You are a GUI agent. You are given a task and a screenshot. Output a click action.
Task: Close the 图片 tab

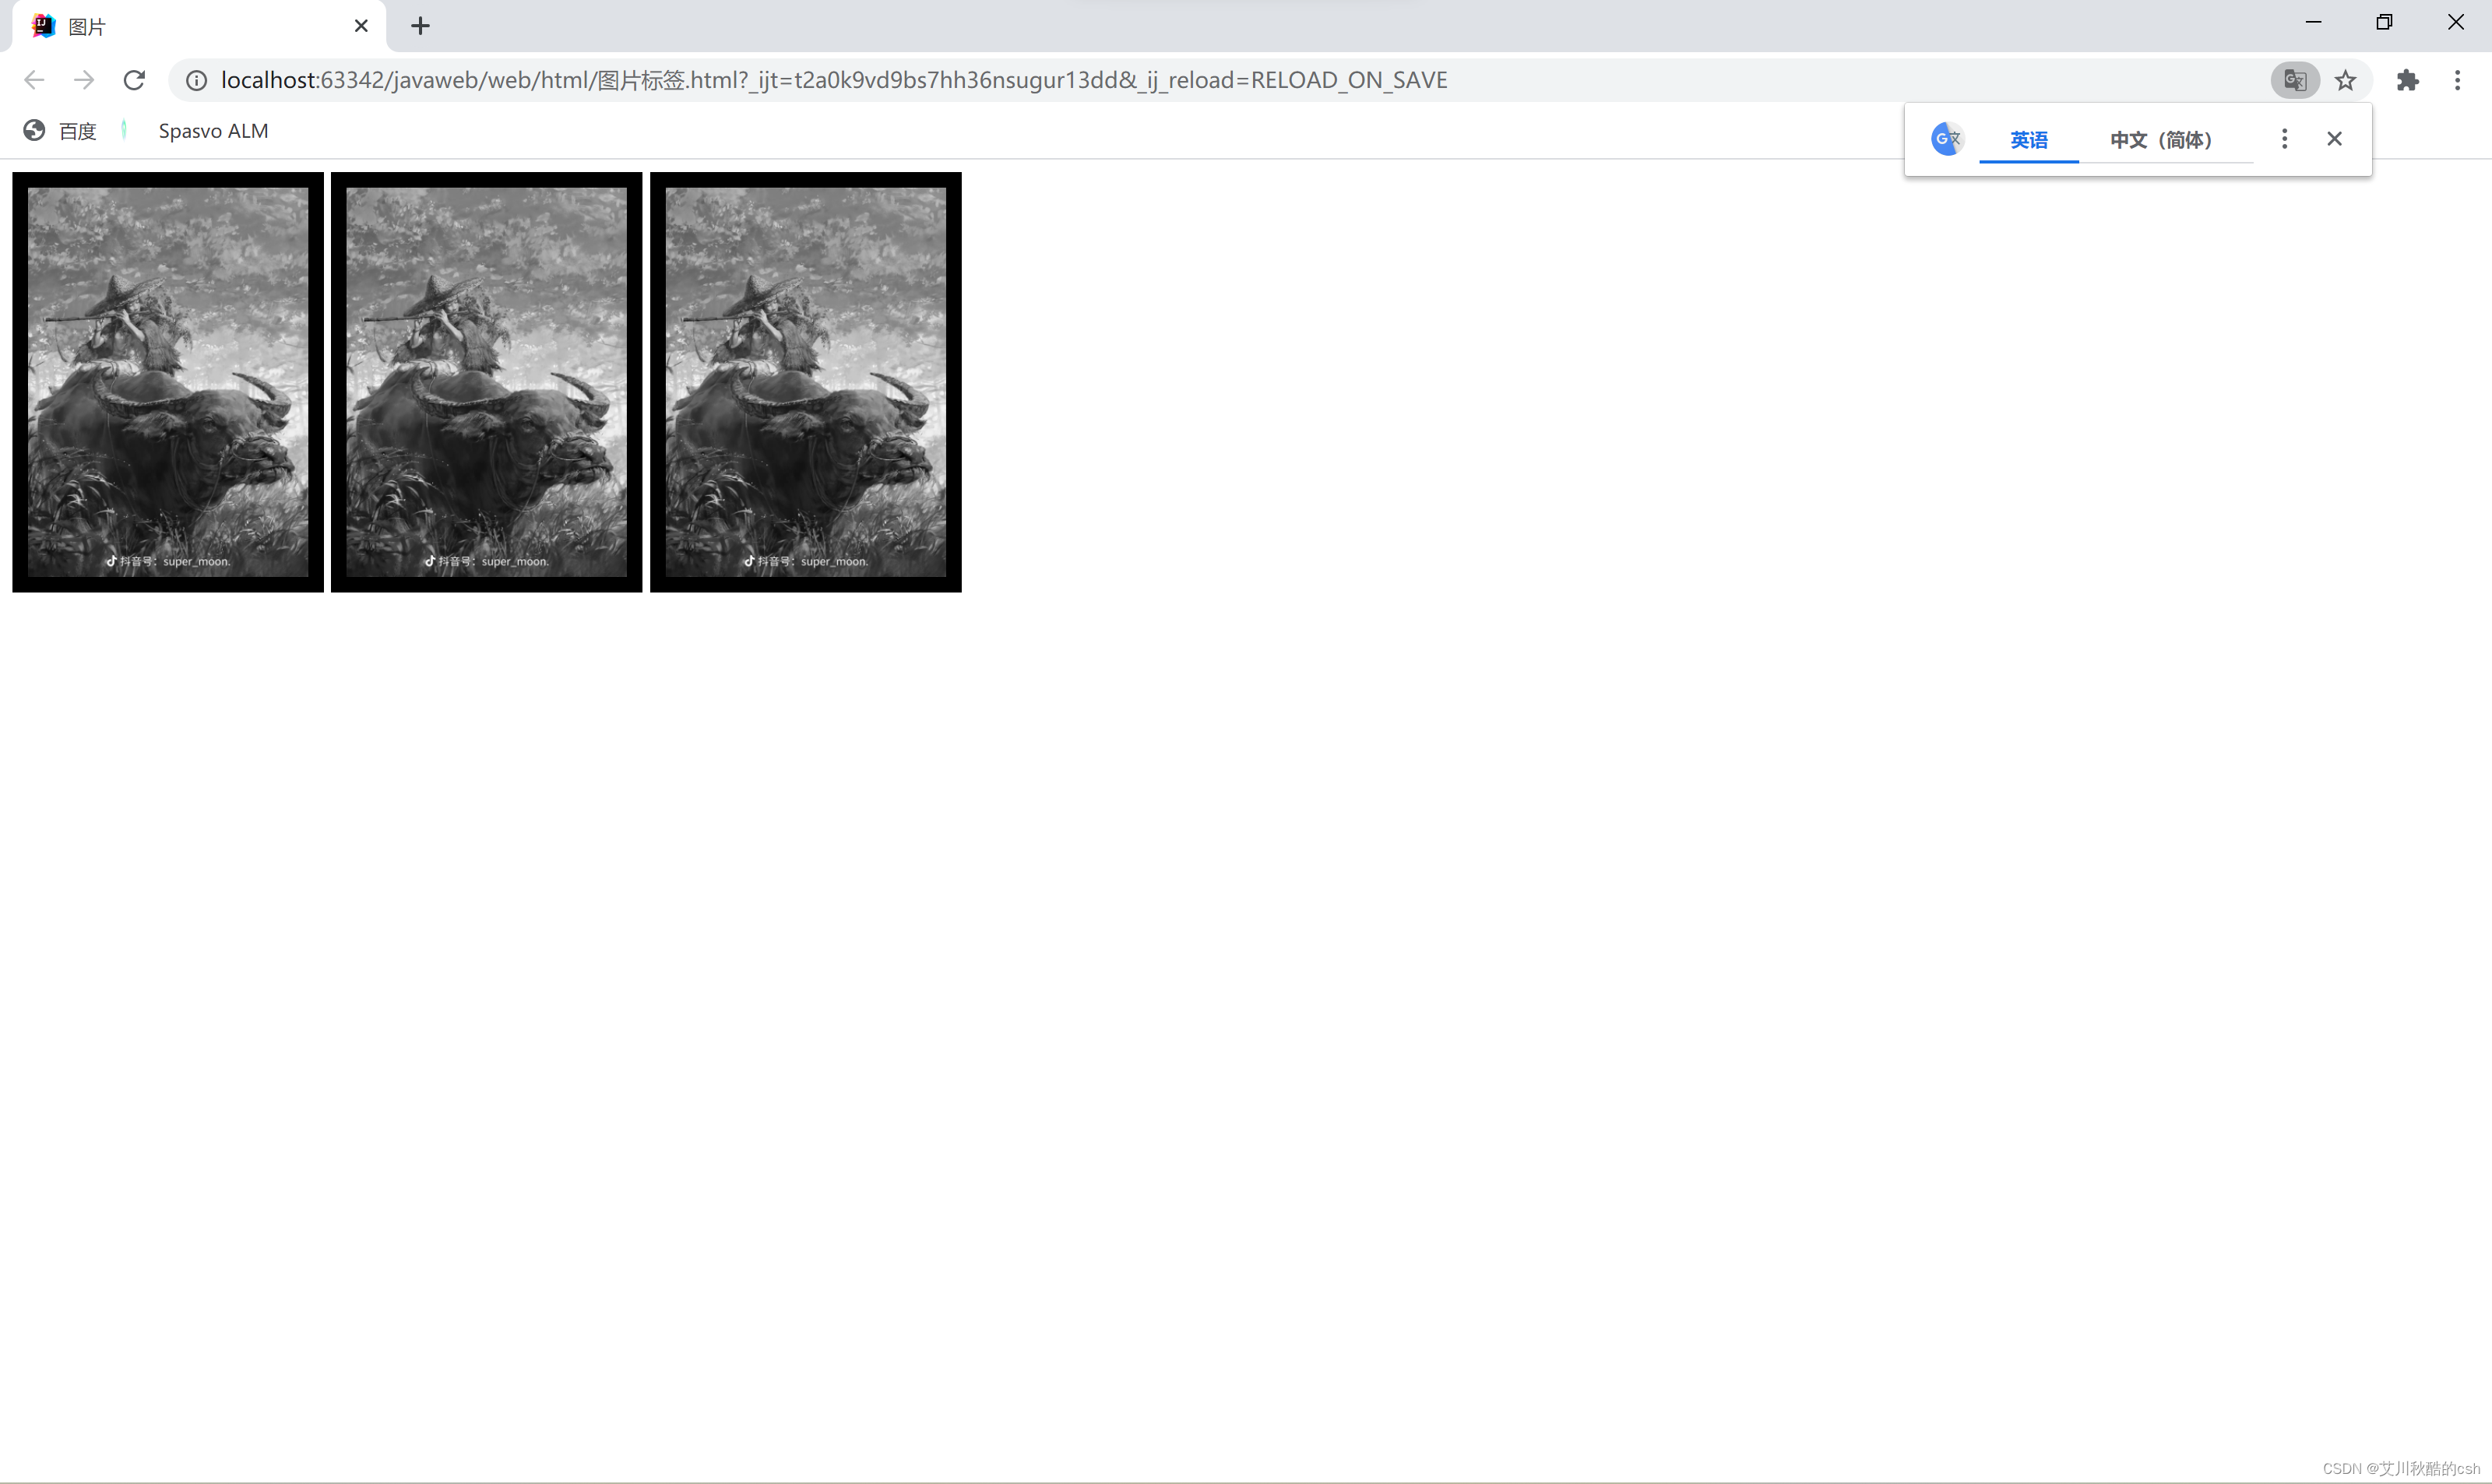pos(361,26)
